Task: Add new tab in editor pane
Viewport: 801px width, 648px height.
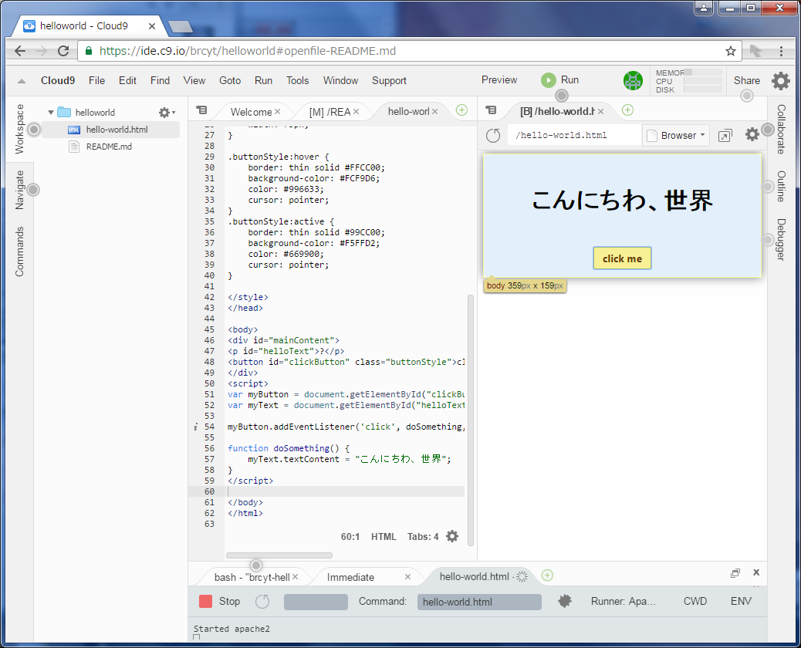Action: [461, 110]
